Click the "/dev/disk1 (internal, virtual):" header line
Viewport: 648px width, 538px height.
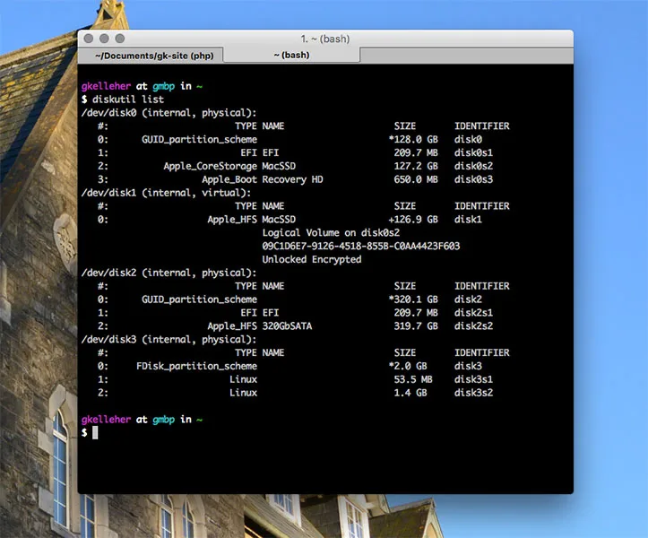pyautogui.click(x=168, y=193)
